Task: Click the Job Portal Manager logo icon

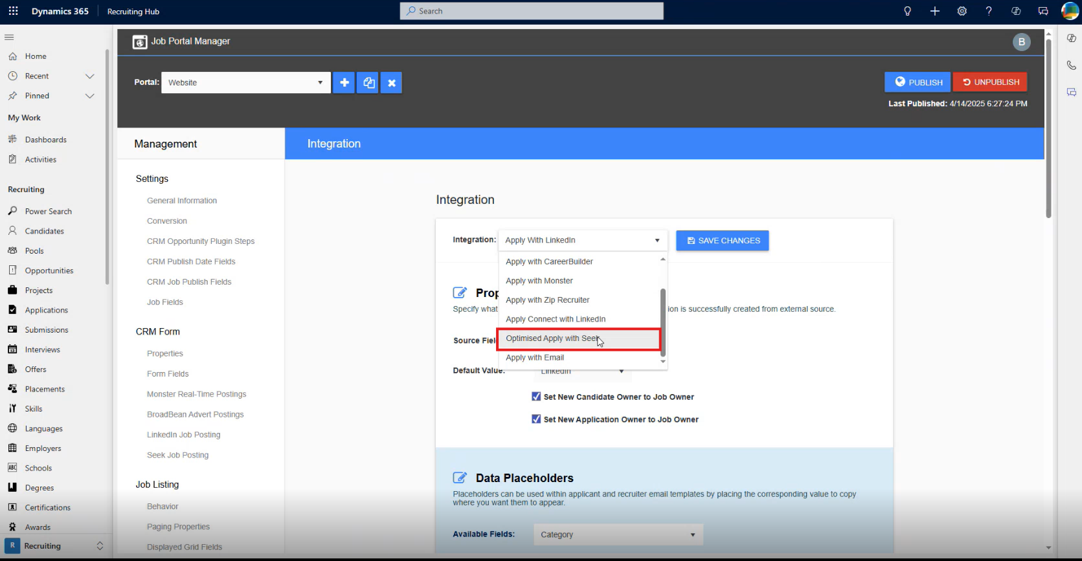Action: 140,42
